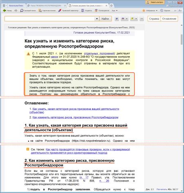Decrease font size with A-
The height and width of the screenshot is (193, 184).
coord(175,11)
